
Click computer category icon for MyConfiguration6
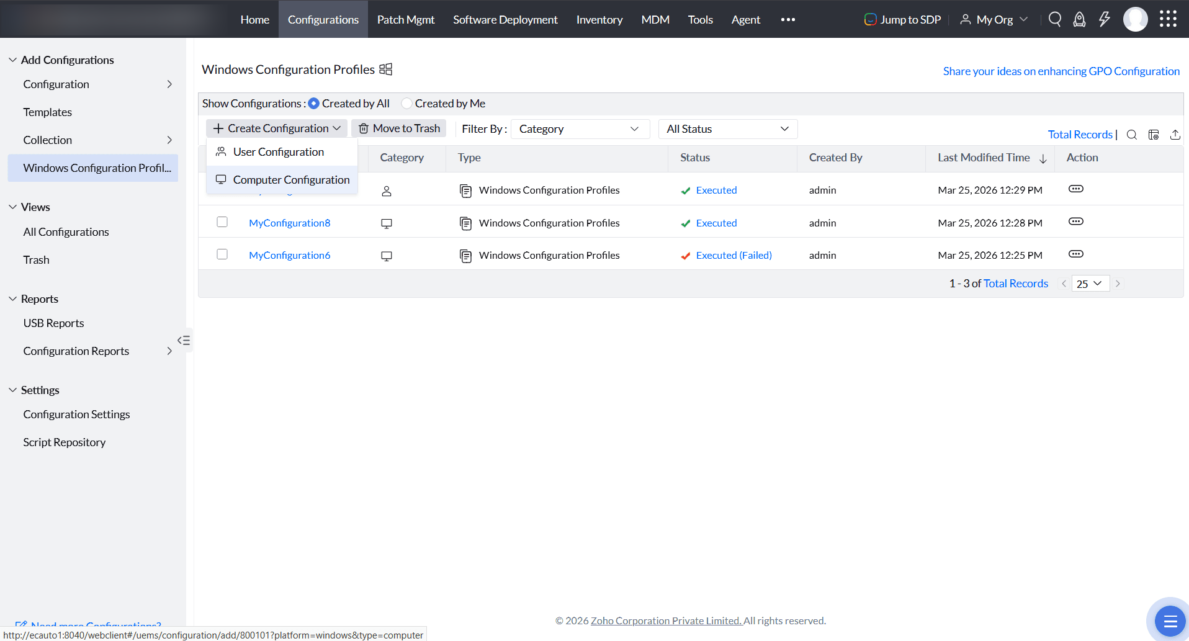pyautogui.click(x=387, y=256)
